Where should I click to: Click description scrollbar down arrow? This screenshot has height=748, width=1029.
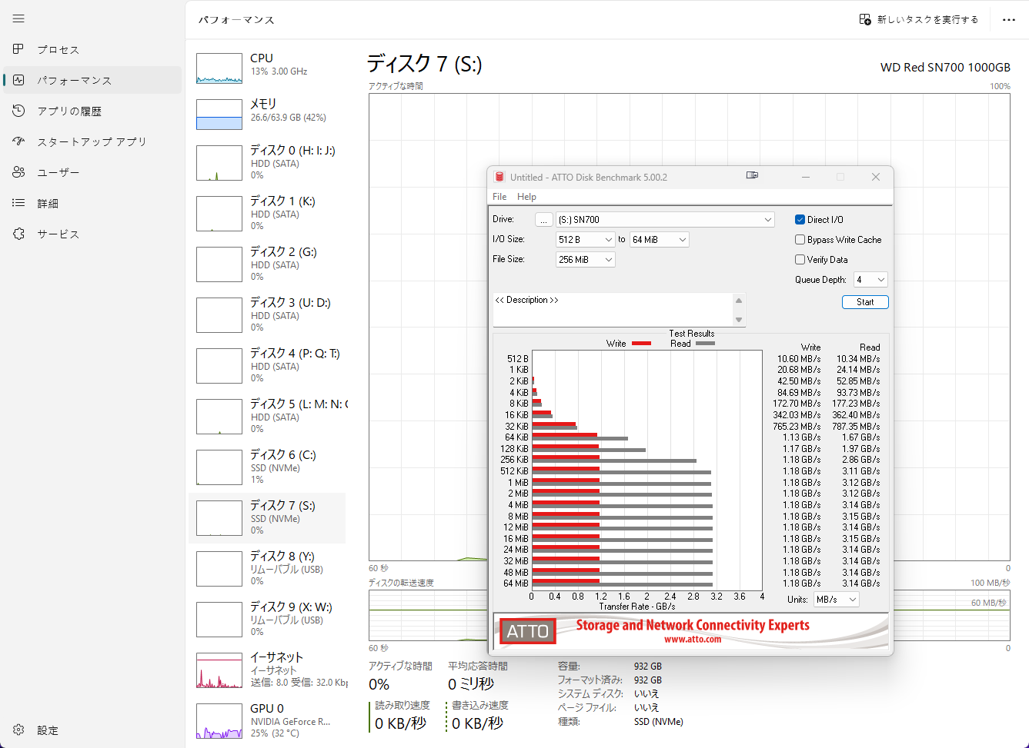click(x=739, y=320)
